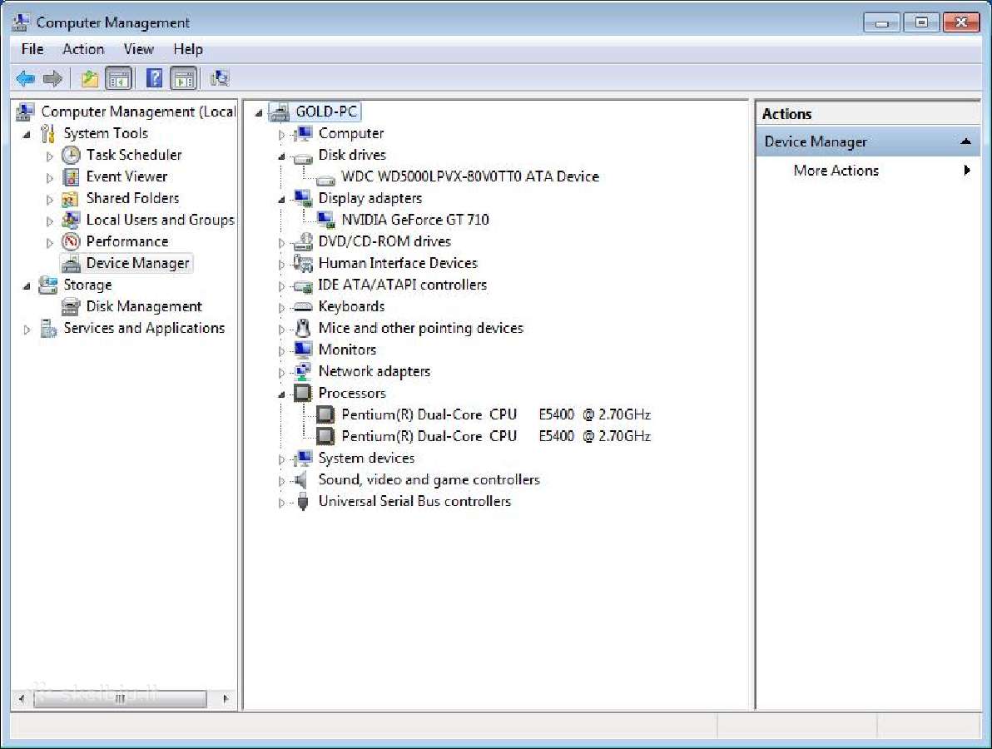The height and width of the screenshot is (749, 992).
Task: Select the Monitors category label
Action: 347,350
